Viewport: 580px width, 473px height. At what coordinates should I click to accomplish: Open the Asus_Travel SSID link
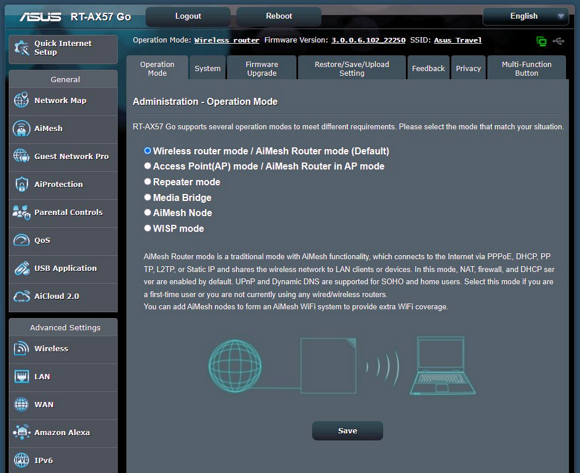pyautogui.click(x=458, y=41)
